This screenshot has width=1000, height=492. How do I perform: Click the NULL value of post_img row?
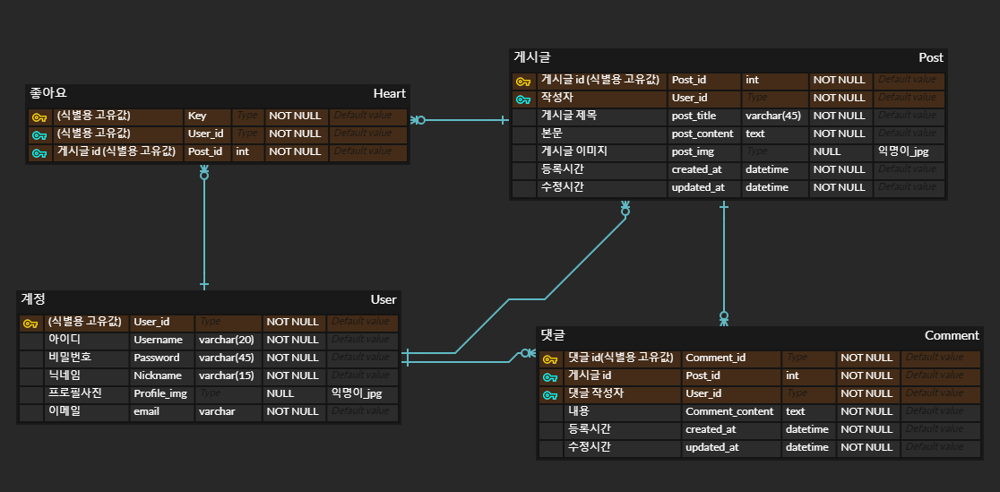point(827,151)
